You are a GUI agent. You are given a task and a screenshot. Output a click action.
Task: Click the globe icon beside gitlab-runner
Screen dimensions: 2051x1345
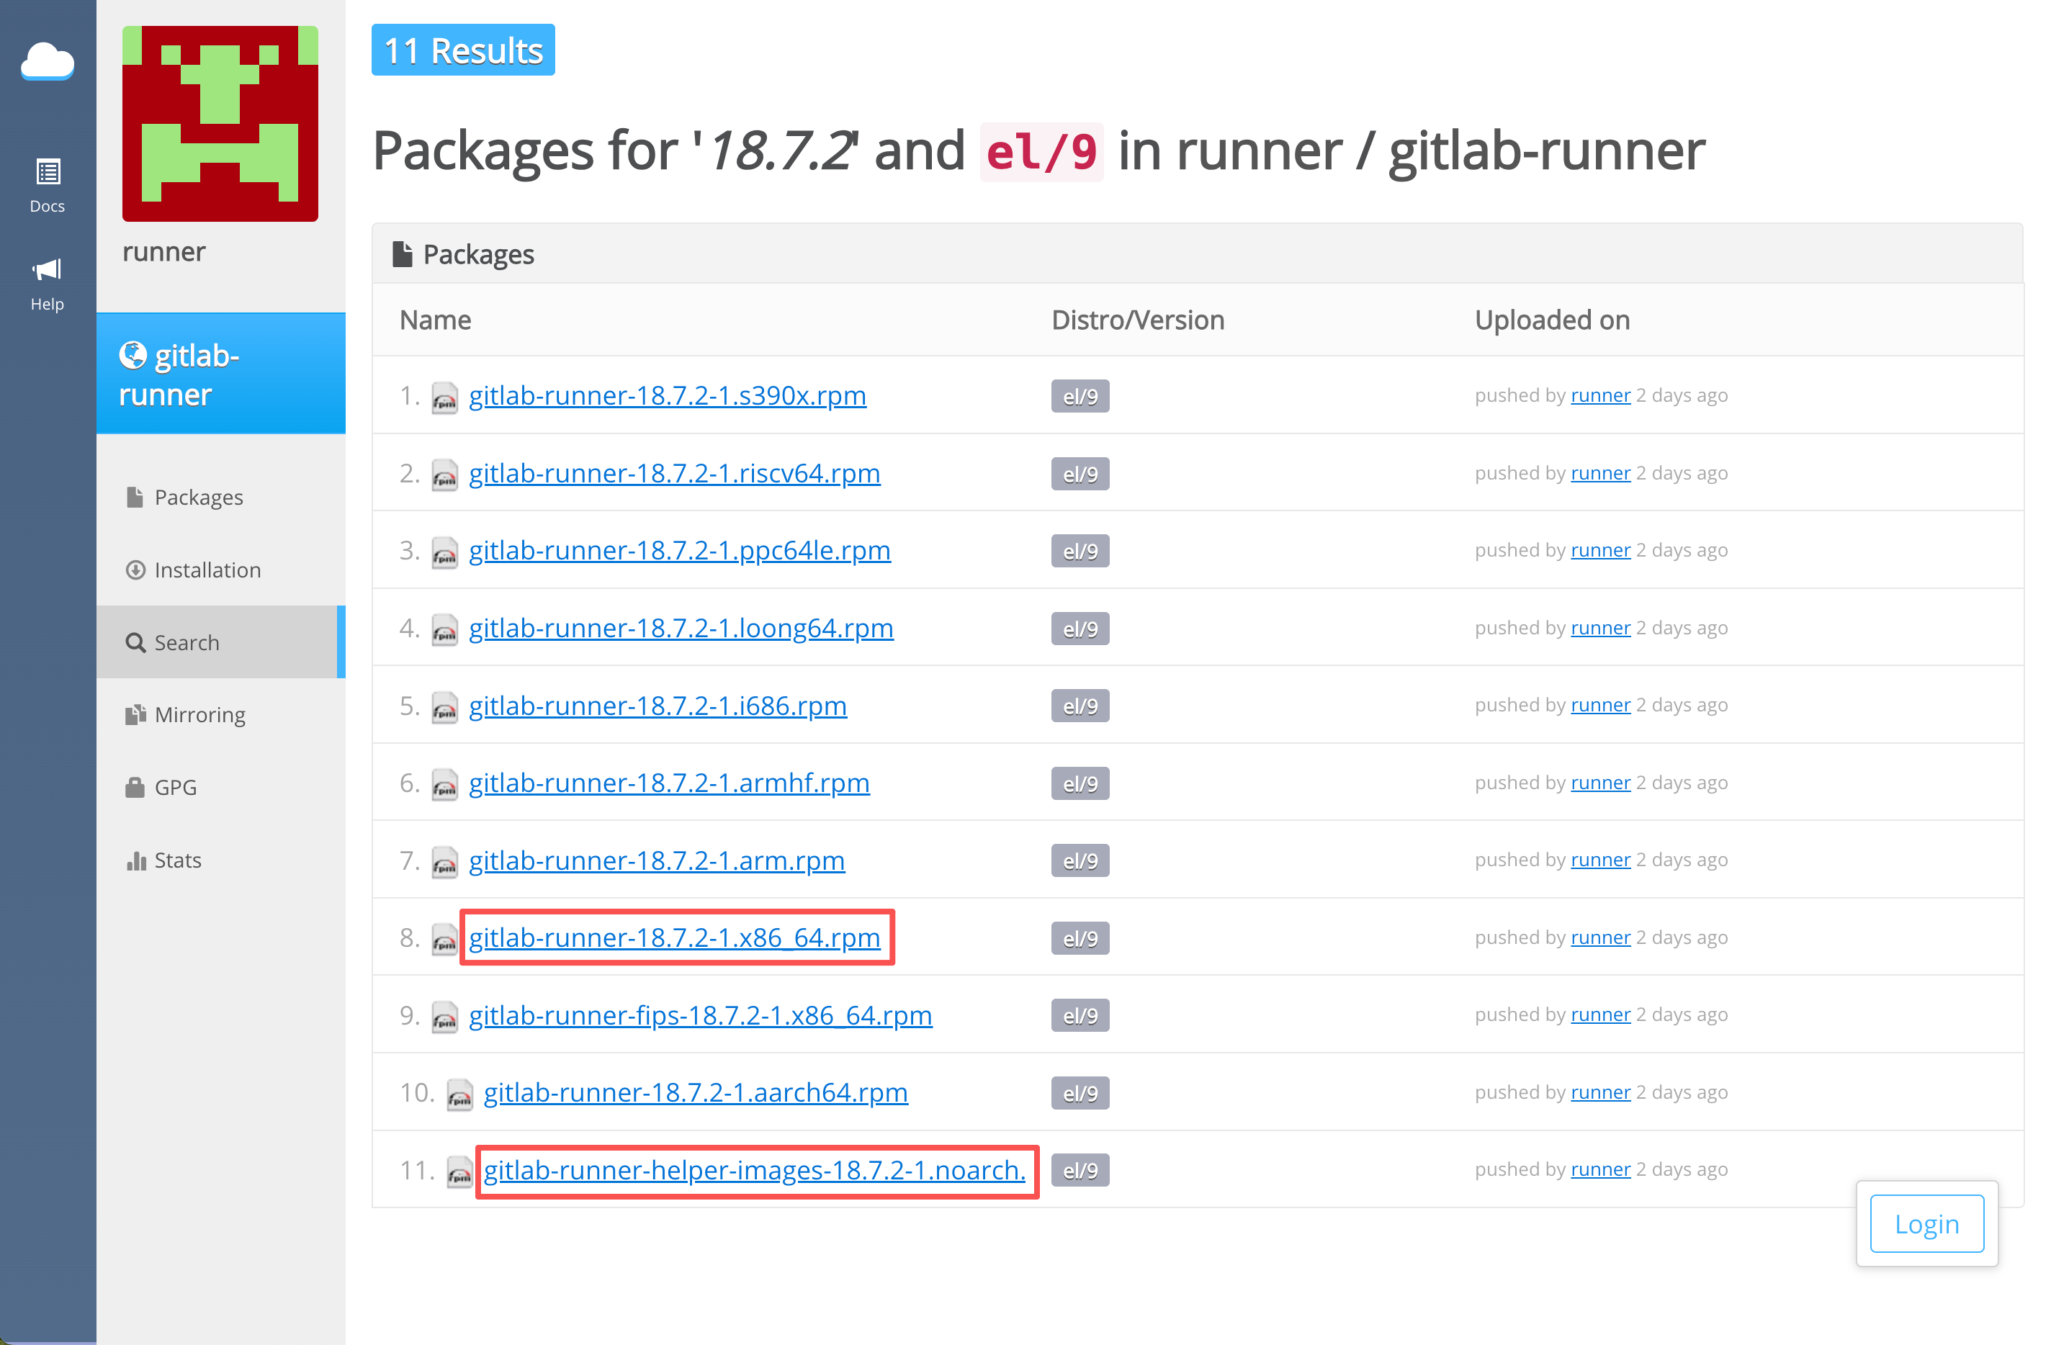tap(133, 354)
